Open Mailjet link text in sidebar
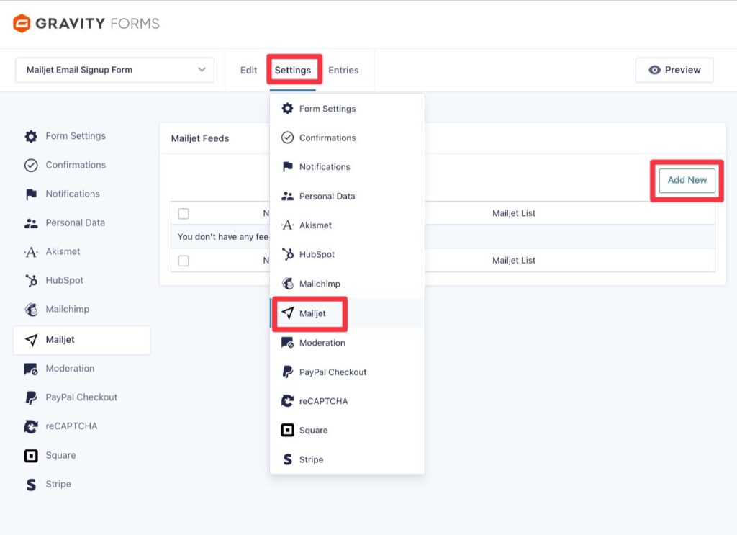 pyautogui.click(x=60, y=339)
